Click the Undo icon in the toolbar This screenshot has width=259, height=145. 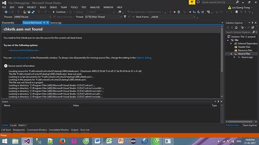(x=39, y=12)
